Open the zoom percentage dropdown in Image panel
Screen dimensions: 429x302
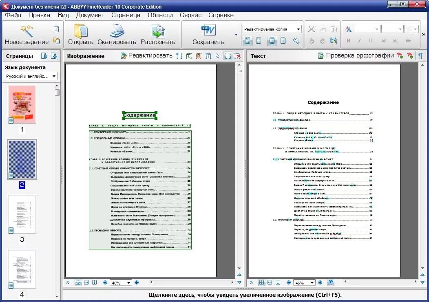point(121,282)
